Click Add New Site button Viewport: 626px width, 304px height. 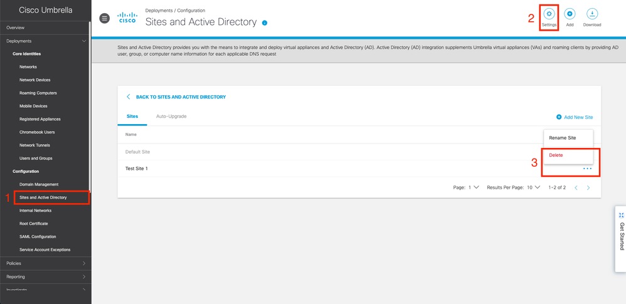point(574,117)
